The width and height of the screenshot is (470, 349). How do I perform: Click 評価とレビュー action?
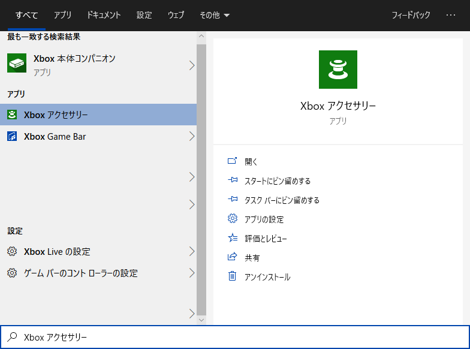click(x=266, y=239)
